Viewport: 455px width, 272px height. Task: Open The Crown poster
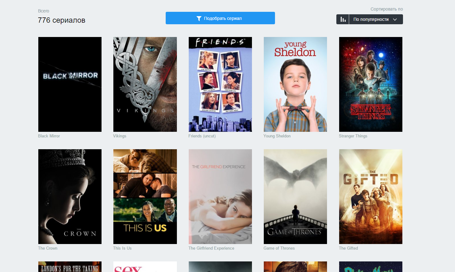click(70, 196)
